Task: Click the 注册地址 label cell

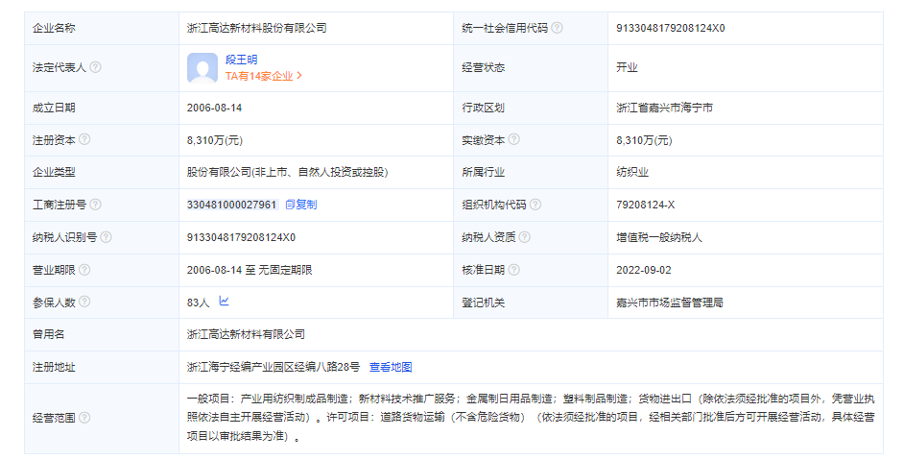Action: tap(102, 367)
